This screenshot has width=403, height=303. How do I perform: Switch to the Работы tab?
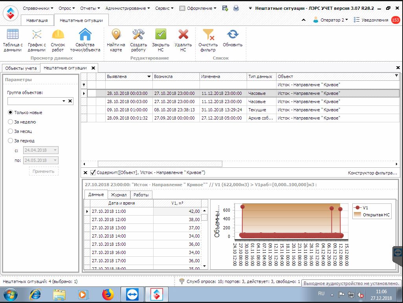[141, 195]
